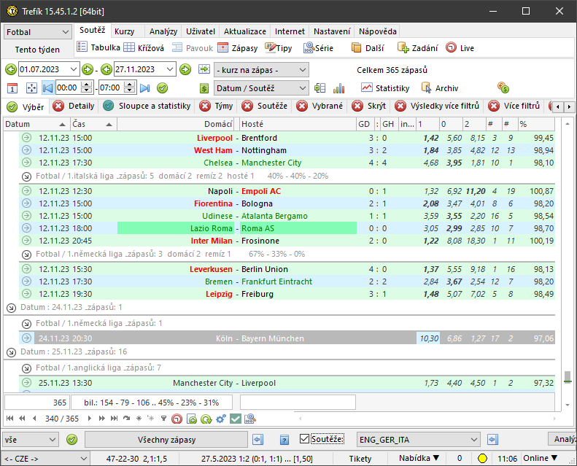
Task: Click the green dollar odds icon
Action: pyautogui.click(x=204, y=88)
